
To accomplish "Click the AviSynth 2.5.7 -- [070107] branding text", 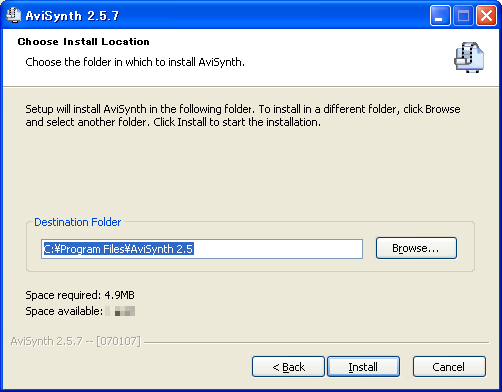I will pyautogui.click(x=76, y=341).
